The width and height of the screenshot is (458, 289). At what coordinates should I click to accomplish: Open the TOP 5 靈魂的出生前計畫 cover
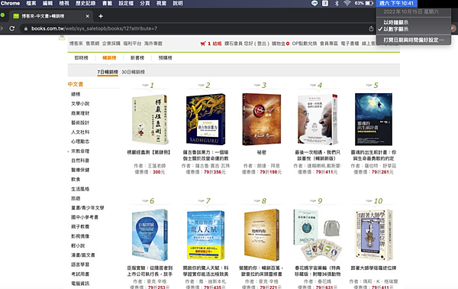click(373, 119)
